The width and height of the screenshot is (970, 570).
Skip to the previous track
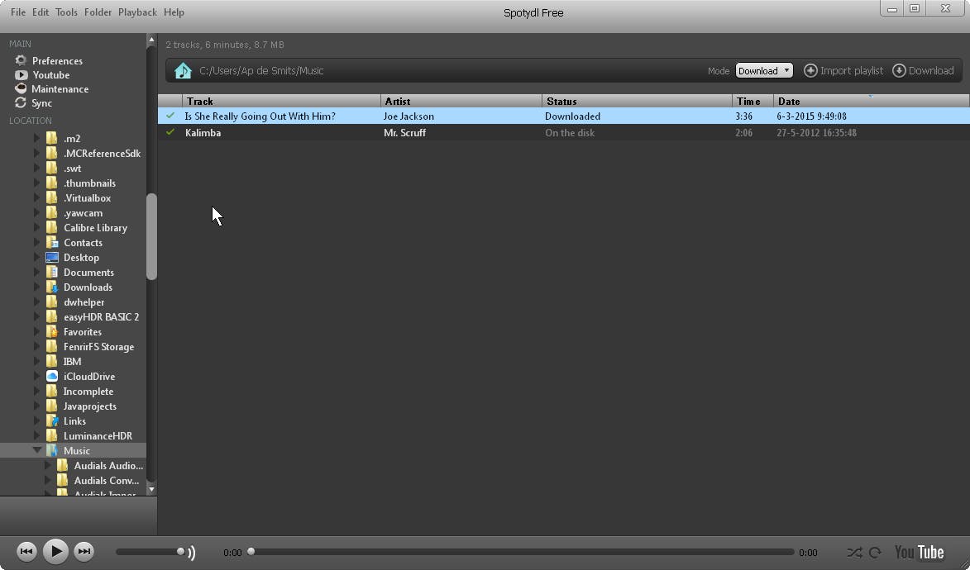(26, 552)
